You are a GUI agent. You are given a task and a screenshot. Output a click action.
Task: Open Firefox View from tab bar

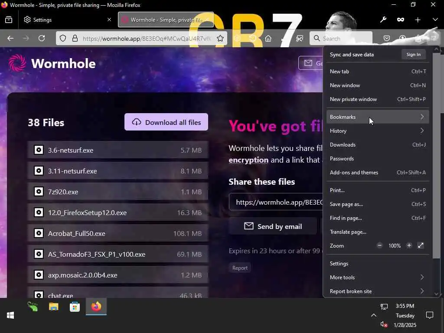point(9,20)
